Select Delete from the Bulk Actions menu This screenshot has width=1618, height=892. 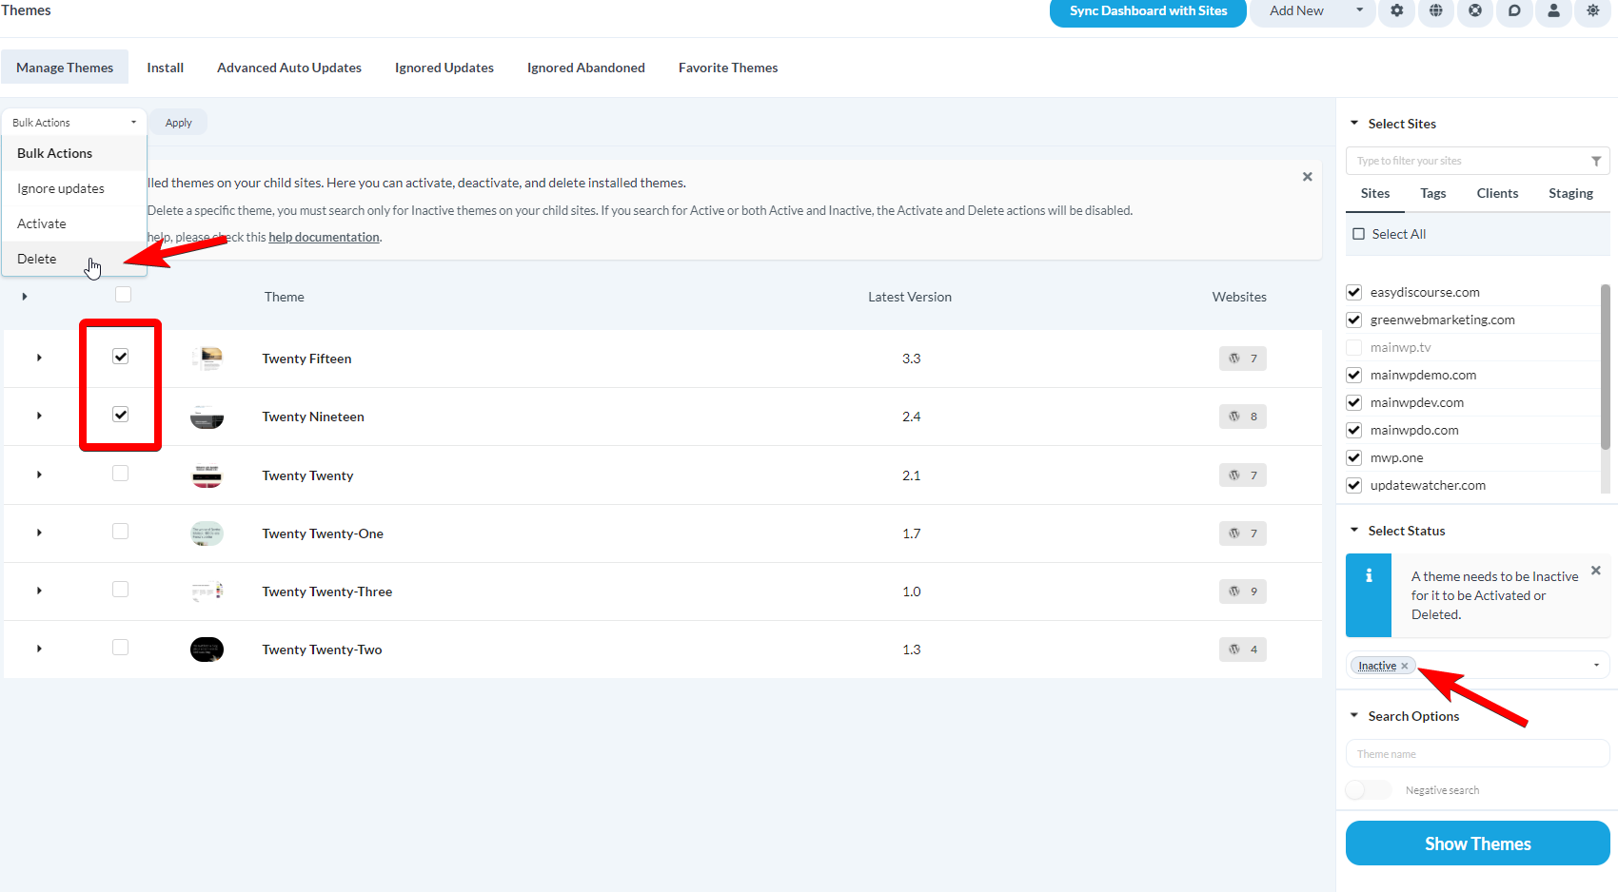pyautogui.click(x=36, y=258)
